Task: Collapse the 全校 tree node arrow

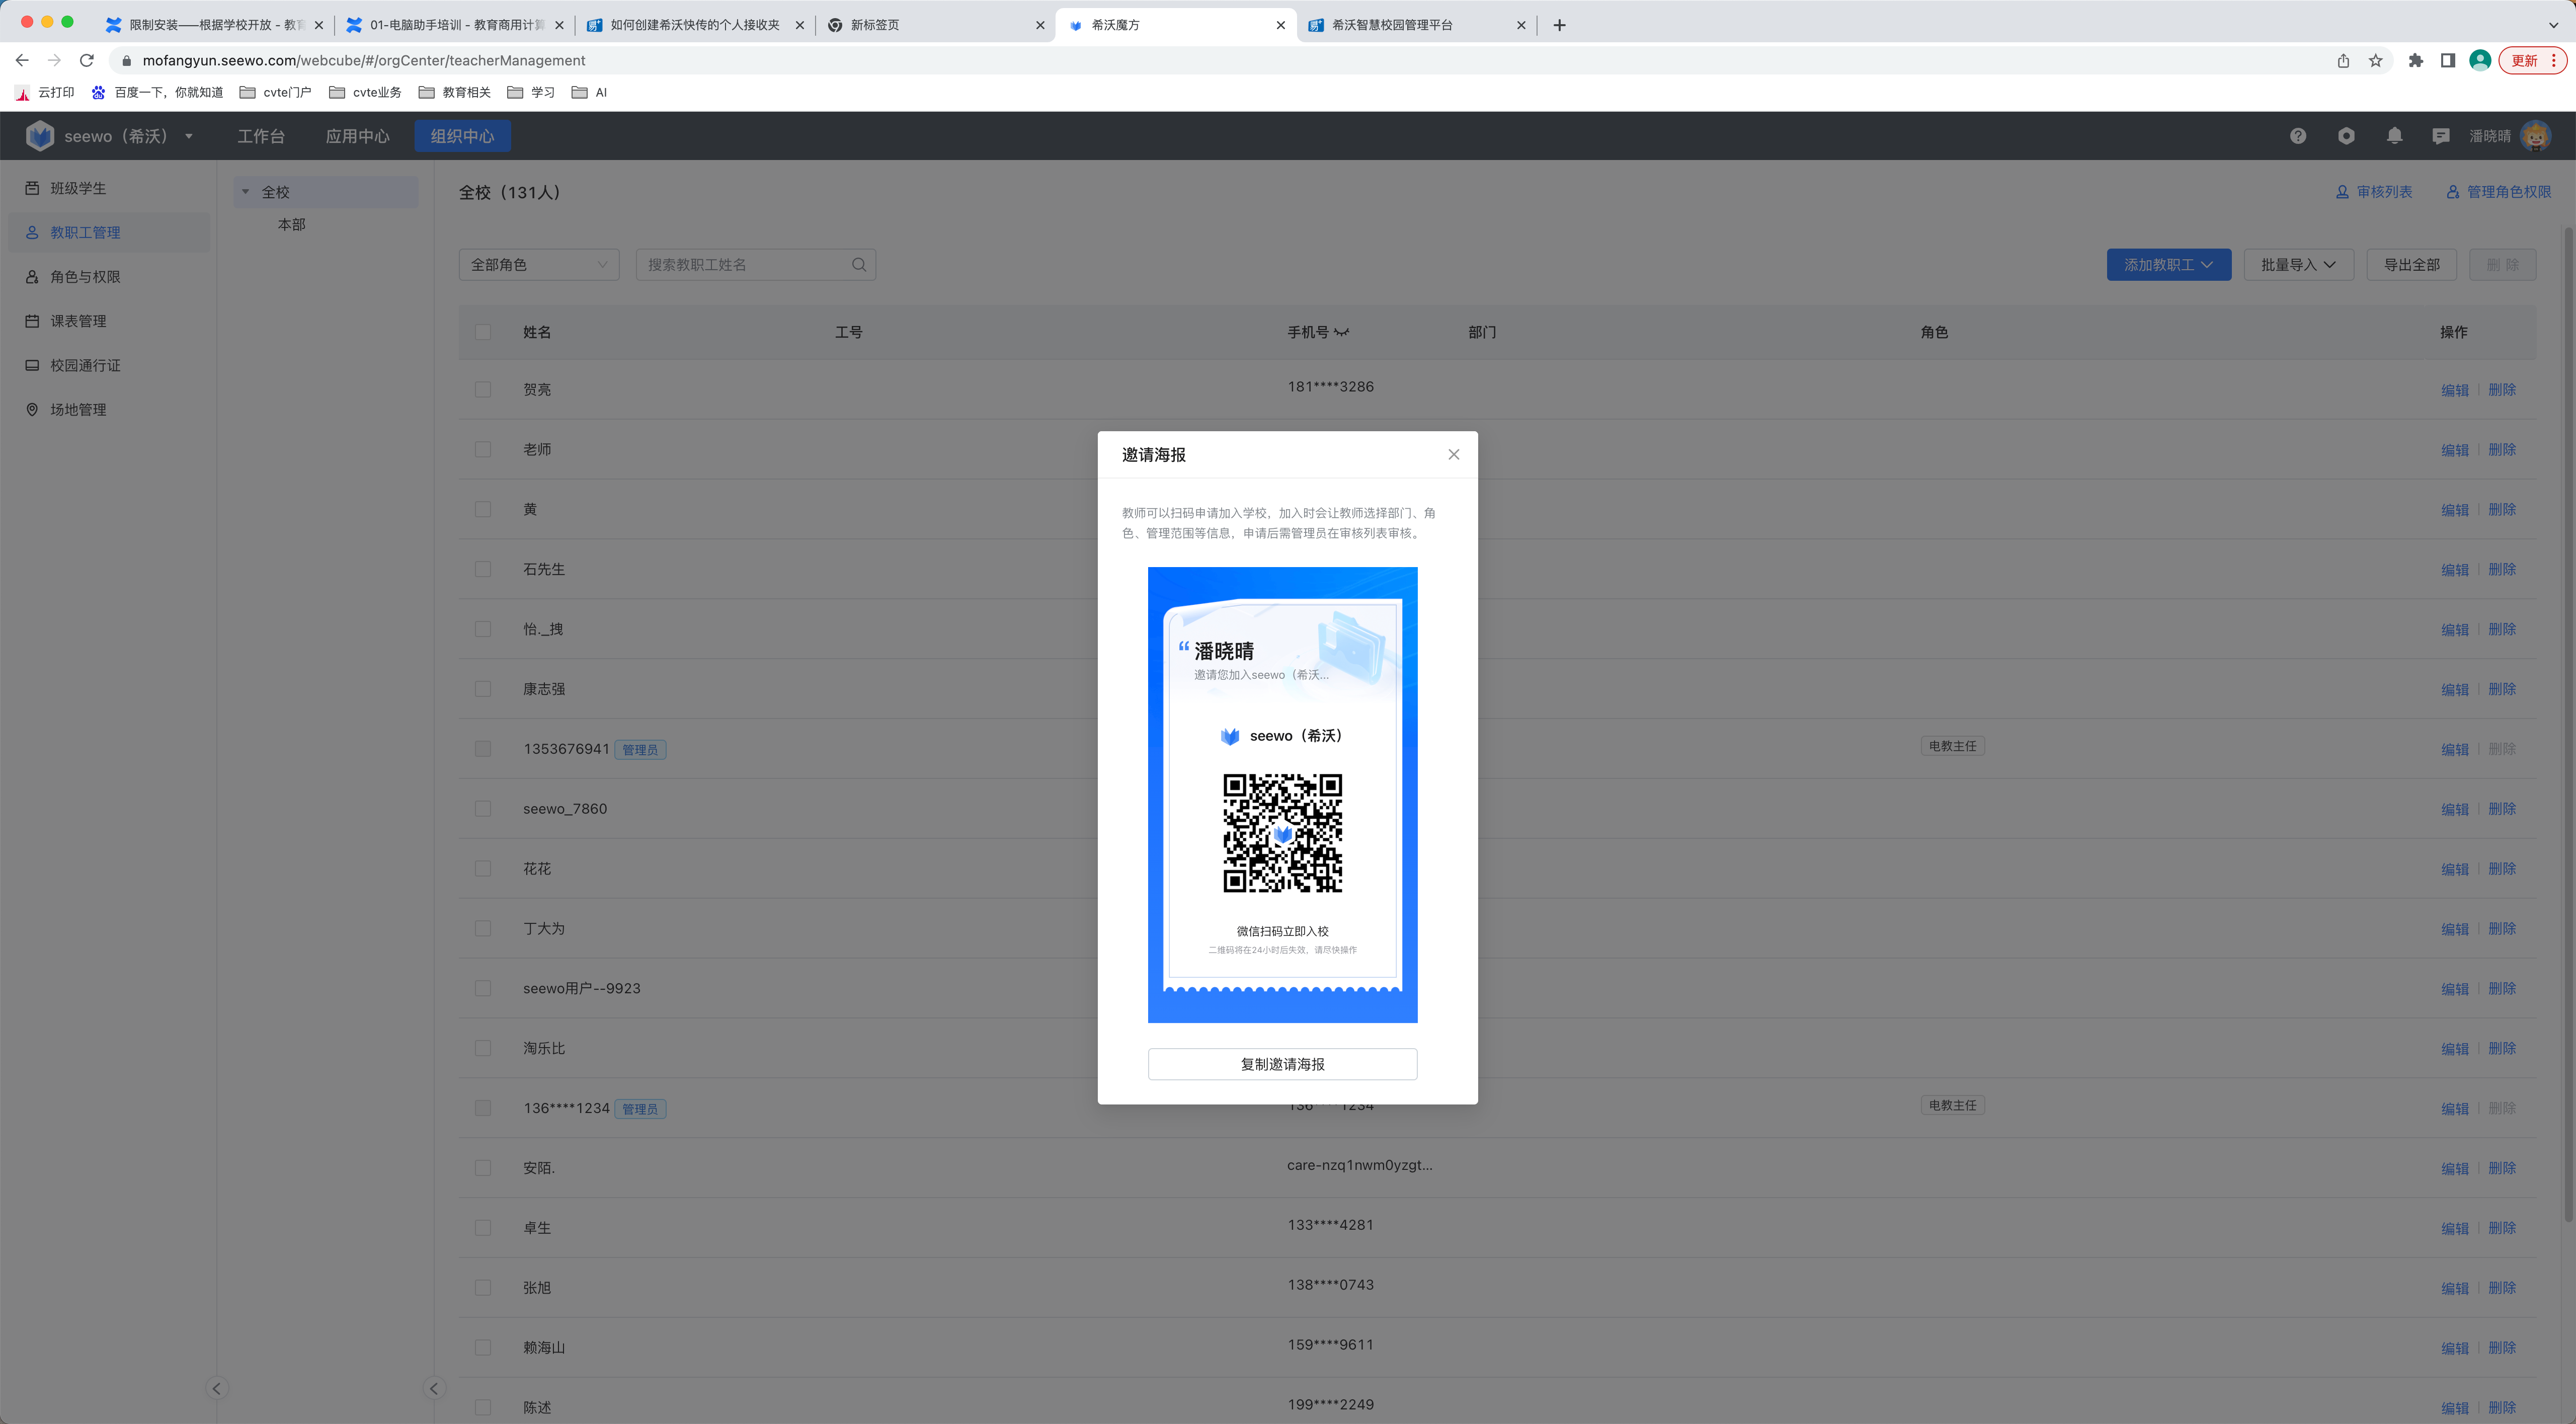Action: pos(245,192)
